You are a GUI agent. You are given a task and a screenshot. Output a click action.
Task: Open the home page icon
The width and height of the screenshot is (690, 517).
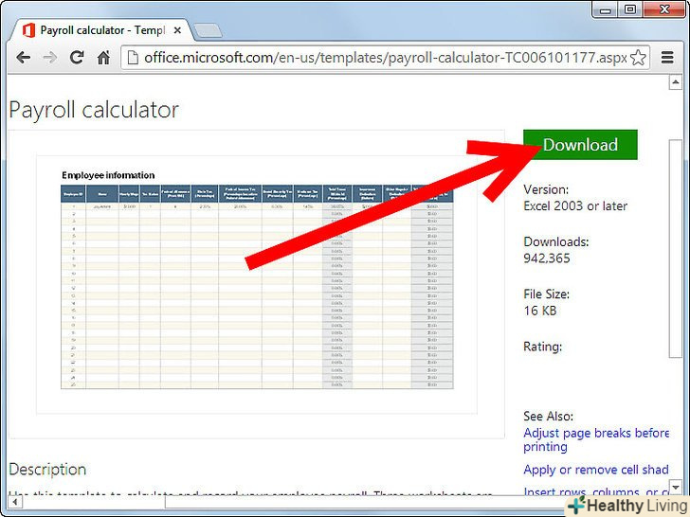coord(103,58)
